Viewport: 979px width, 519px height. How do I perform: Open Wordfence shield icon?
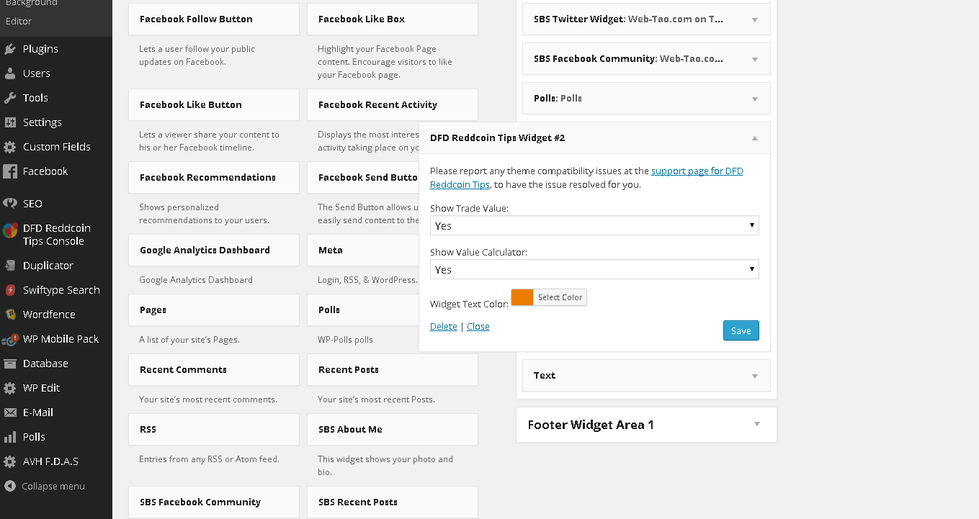pyautogui.click(x=10, y=315)
